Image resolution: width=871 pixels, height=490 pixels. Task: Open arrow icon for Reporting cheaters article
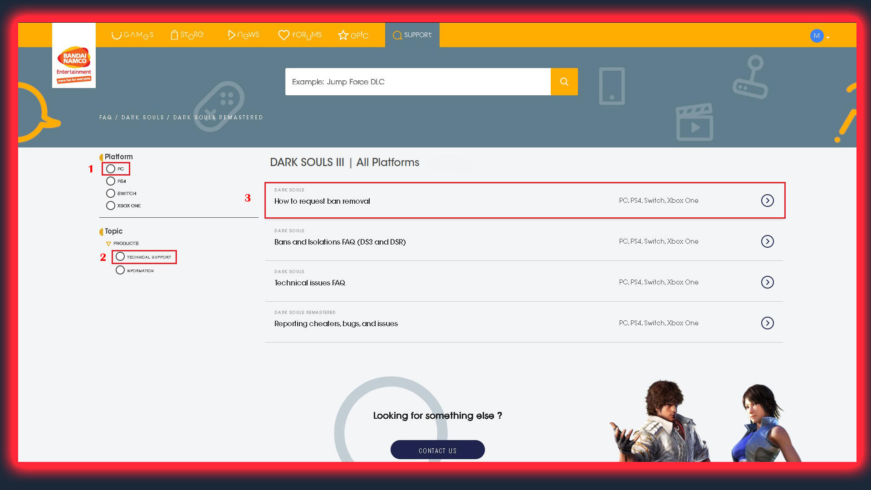[767, 323]
